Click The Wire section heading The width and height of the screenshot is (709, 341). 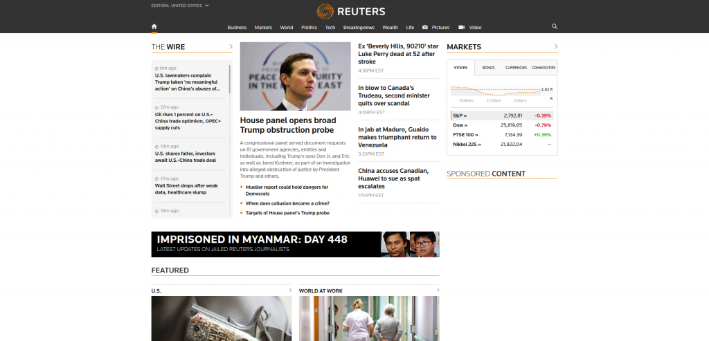click(x=168, y=47)
